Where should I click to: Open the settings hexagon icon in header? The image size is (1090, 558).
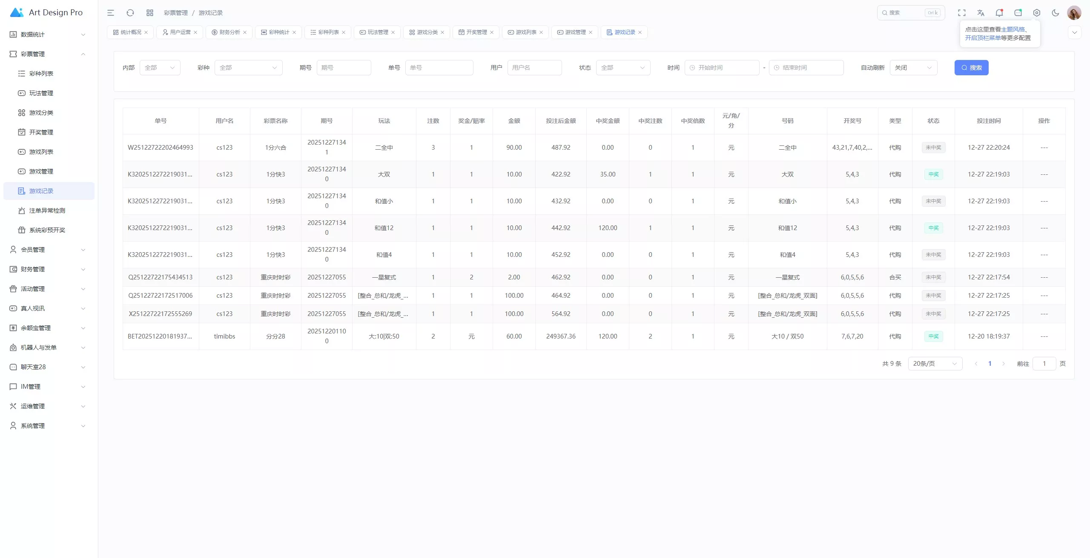[1037, 13]
